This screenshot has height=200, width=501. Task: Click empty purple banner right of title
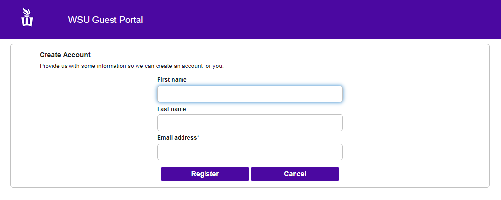[318, 20]
